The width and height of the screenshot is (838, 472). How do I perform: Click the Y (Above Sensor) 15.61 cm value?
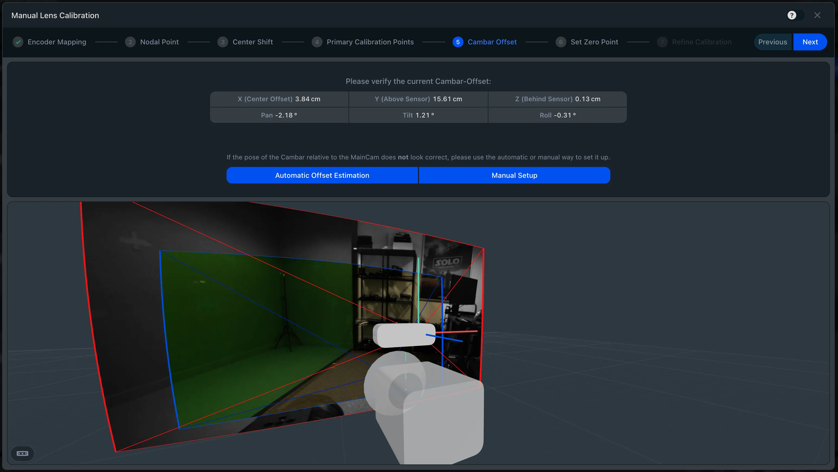click(418, 99)
